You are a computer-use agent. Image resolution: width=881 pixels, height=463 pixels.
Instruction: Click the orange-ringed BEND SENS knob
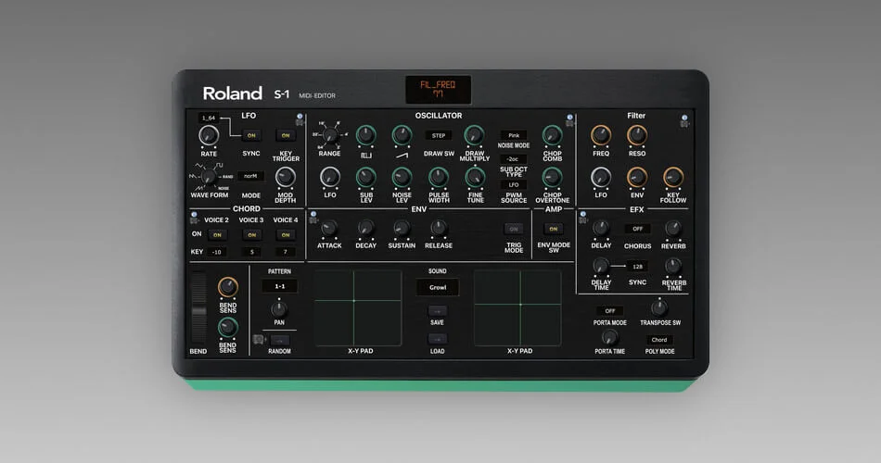[227, 287]
